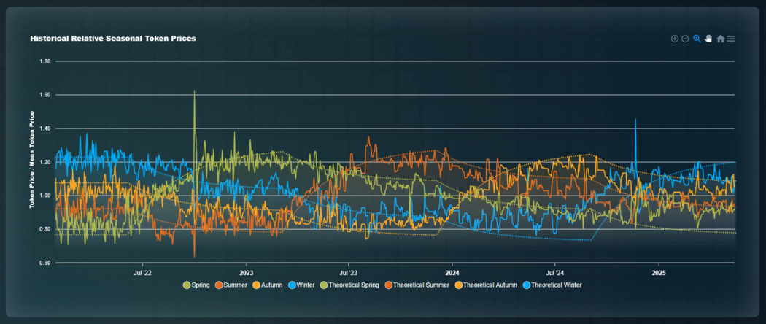Click the 2023 x-axis label
The image size is (766, 324).
pos(246,272)
